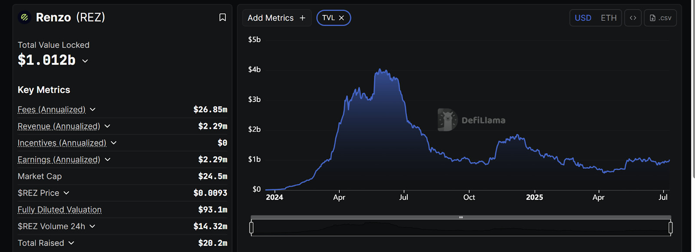695x252 pixels.
Task: Click the plus icon on Add Metrics
Action: point(302,18)
